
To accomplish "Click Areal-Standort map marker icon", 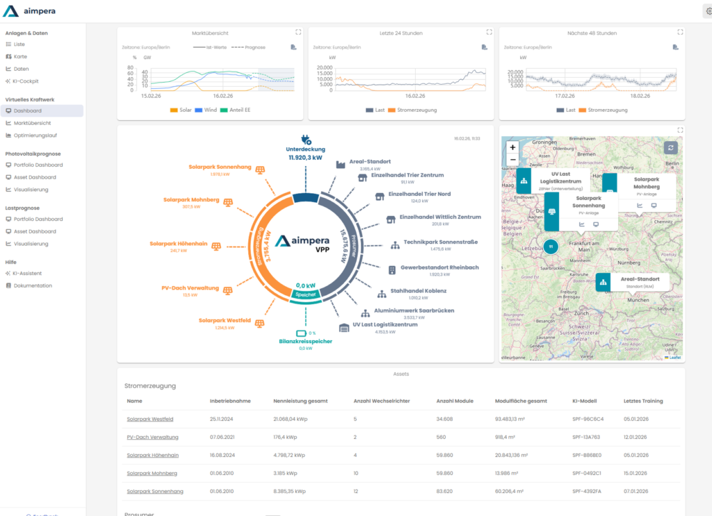I will pyautogui.click(x=603, y=282).
